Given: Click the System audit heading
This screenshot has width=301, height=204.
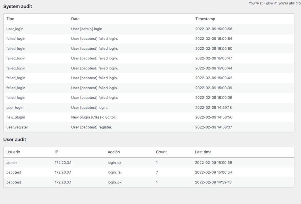Looking at the screenshot, I should pyautogui.click(x=18, y=6).
